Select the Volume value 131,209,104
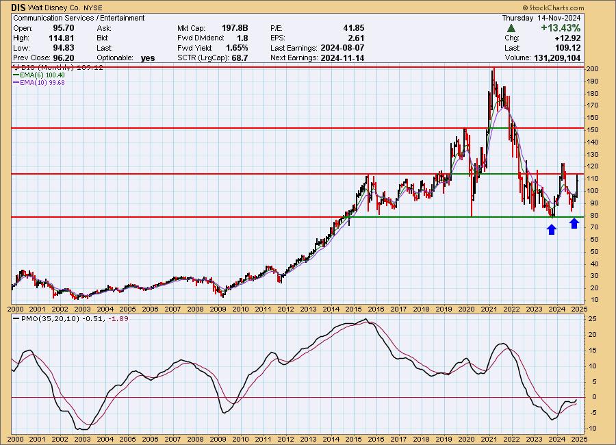This screenshot has height=445, width=616. click(x=557, y=58)
